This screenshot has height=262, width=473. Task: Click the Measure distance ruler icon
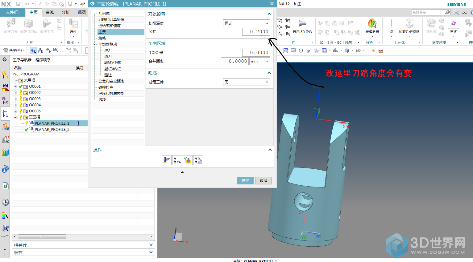[x=373, y=50]
